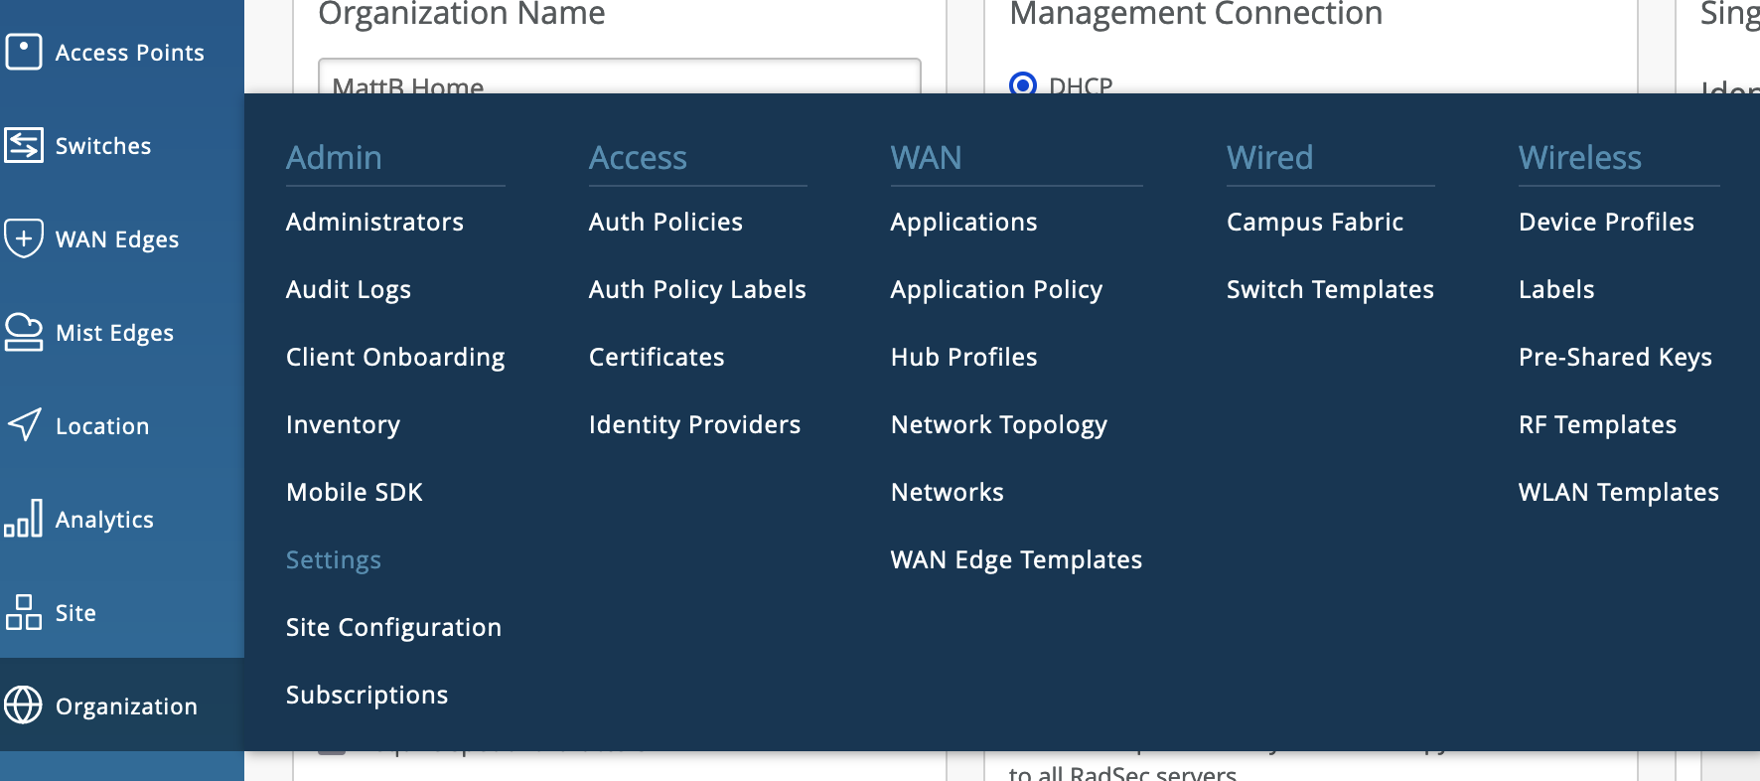Select WAN Edge Templates

(x=1016, y=559)
